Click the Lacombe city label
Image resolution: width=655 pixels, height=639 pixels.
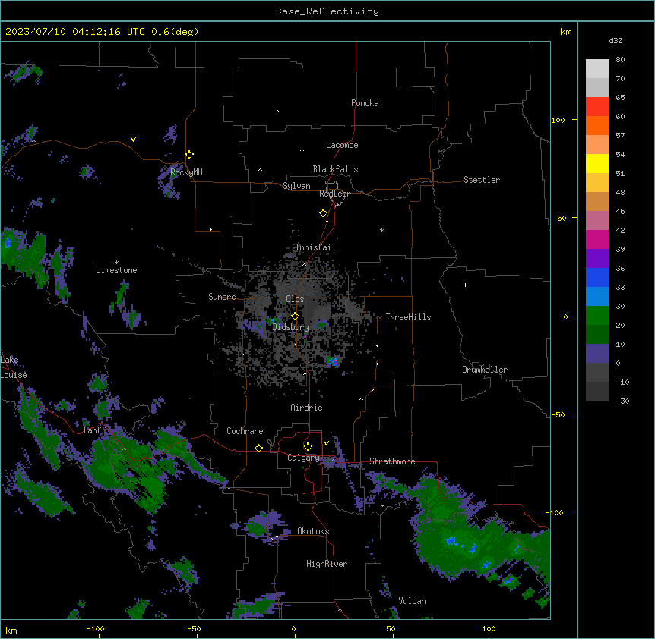(x=342, y=145)
